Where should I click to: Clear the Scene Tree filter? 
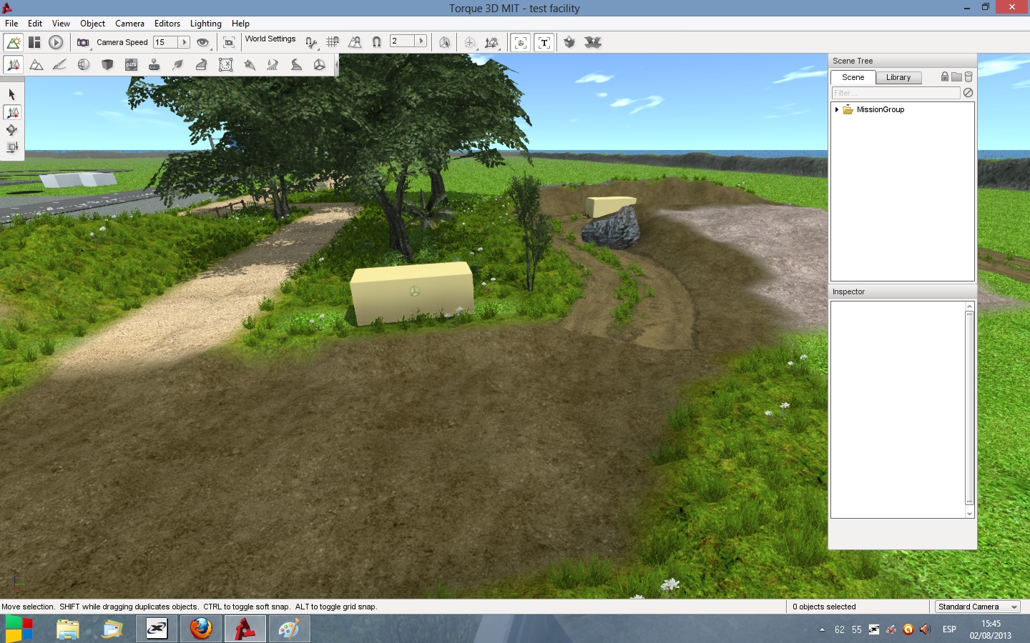pyautogui.click(x=968, y=93)
